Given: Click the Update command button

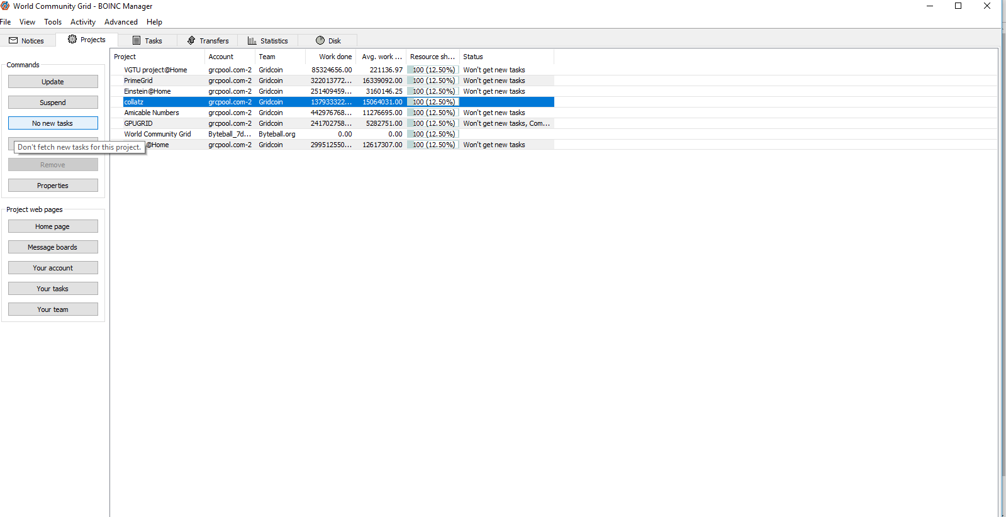Looking at the screenshot, I should coord(53,82).
